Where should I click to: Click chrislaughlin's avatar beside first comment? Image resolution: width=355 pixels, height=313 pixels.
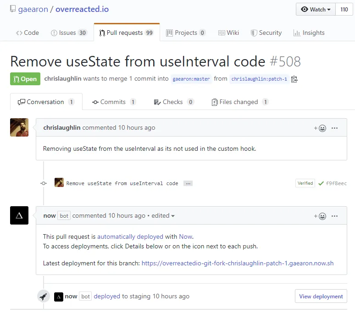pos(19,127)
